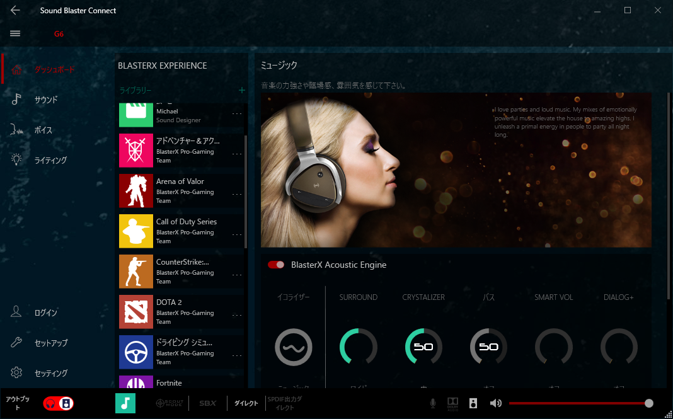Click the ミュージック headphone woman banner image
Screen dimensions: 673x419
pyautogui.click(x=456, y=170)
